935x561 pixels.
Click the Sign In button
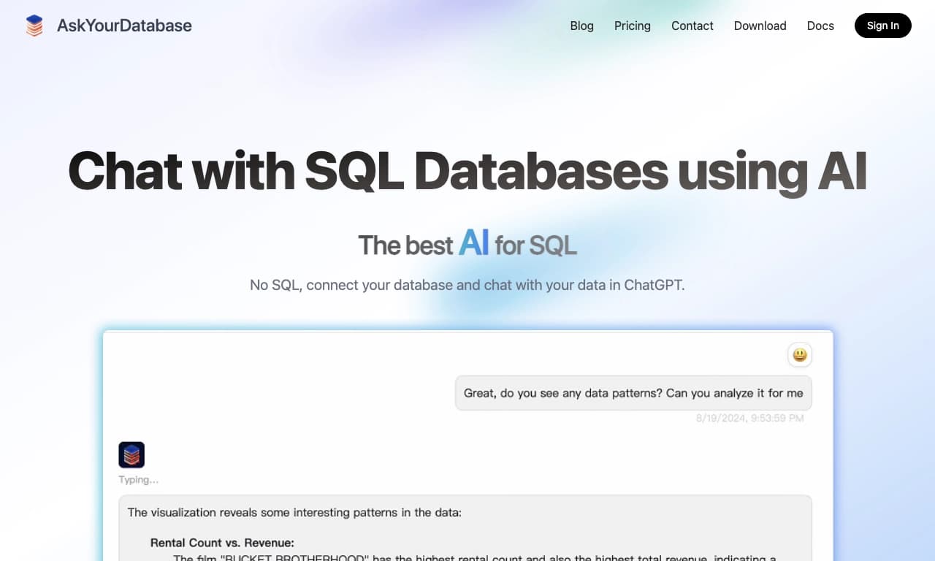[x=882, y=26]
